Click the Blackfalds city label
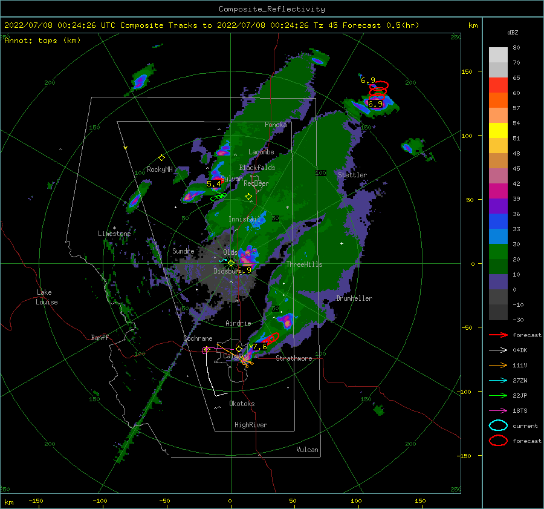Screen dimensions: 544x509 pos(257,168)
